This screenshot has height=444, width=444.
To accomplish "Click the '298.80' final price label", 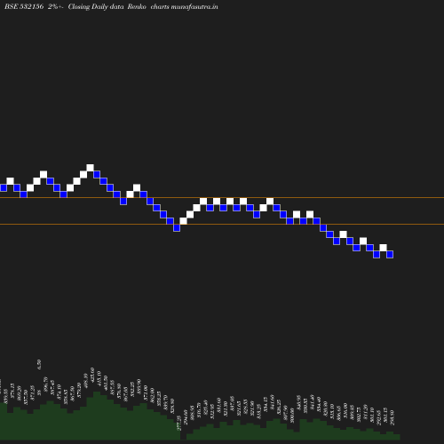I will 392,417.
